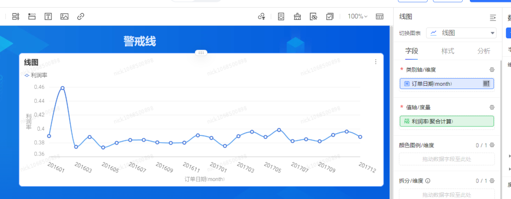Viewport: 511px width, 199px height.
Task: Click the last data point above 201712
Action: click(x=360, y=137)
